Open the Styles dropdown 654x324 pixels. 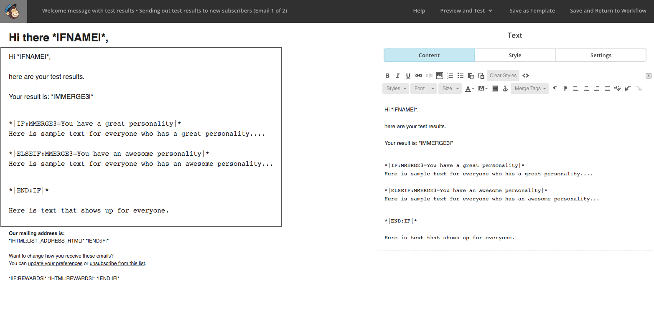(396, 89)
